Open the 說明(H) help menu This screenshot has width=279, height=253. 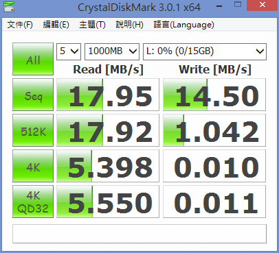pyautogui.click(x=129, y=25)
